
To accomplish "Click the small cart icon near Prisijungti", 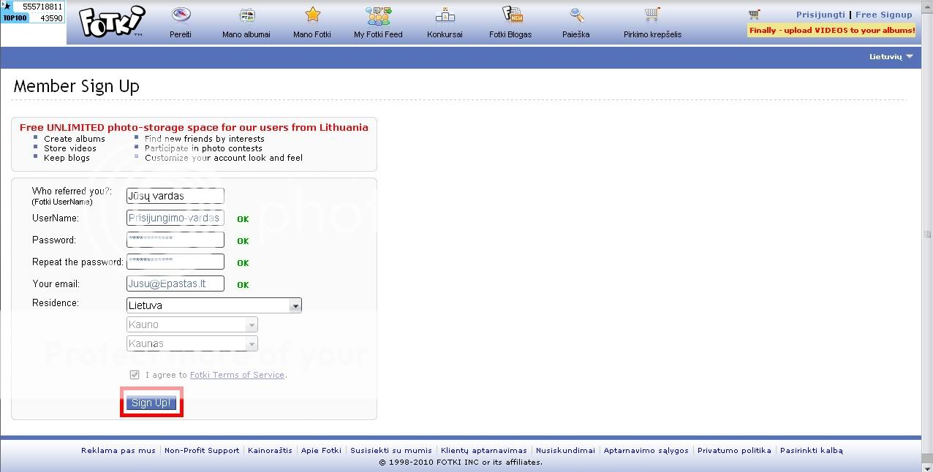I will 755,15.
